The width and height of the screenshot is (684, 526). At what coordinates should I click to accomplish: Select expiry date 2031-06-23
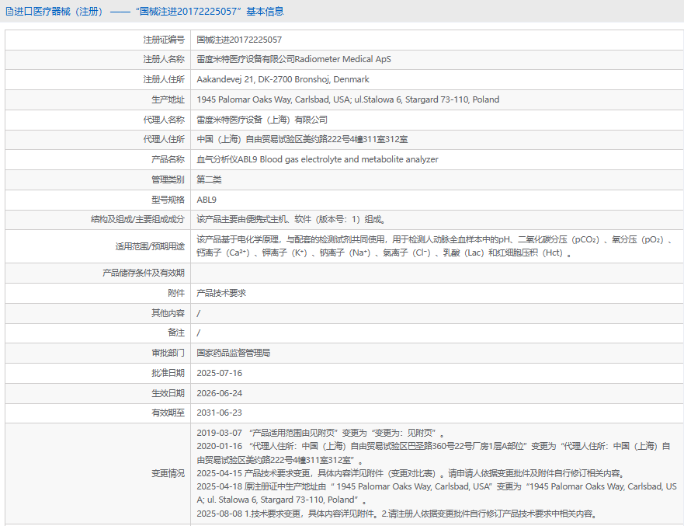point(220,413)
